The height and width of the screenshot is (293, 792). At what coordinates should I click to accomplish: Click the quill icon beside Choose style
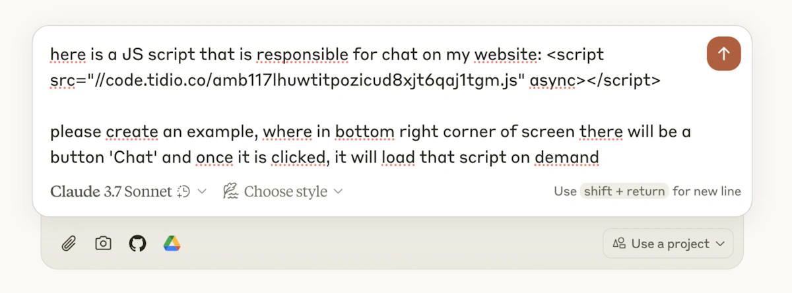[x=230, y=191]
